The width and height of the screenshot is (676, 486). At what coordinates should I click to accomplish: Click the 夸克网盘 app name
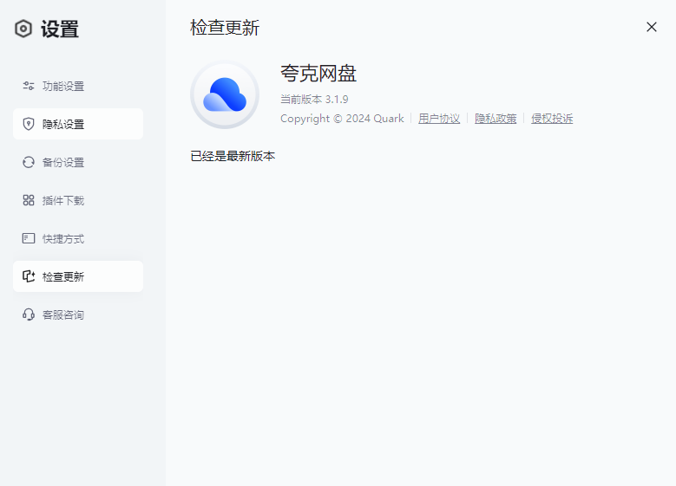click(318, 73)
